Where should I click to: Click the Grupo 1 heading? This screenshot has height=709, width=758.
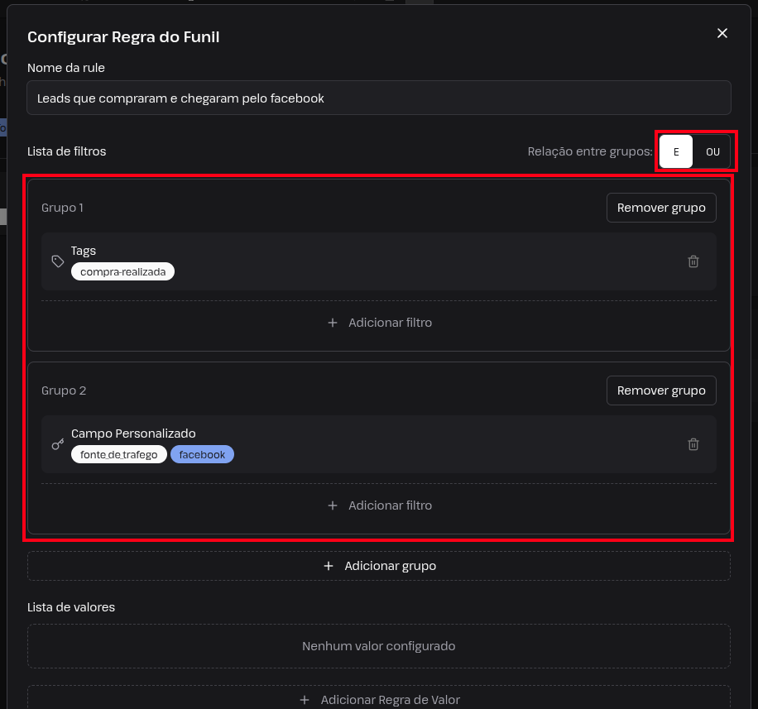point(62,208)
